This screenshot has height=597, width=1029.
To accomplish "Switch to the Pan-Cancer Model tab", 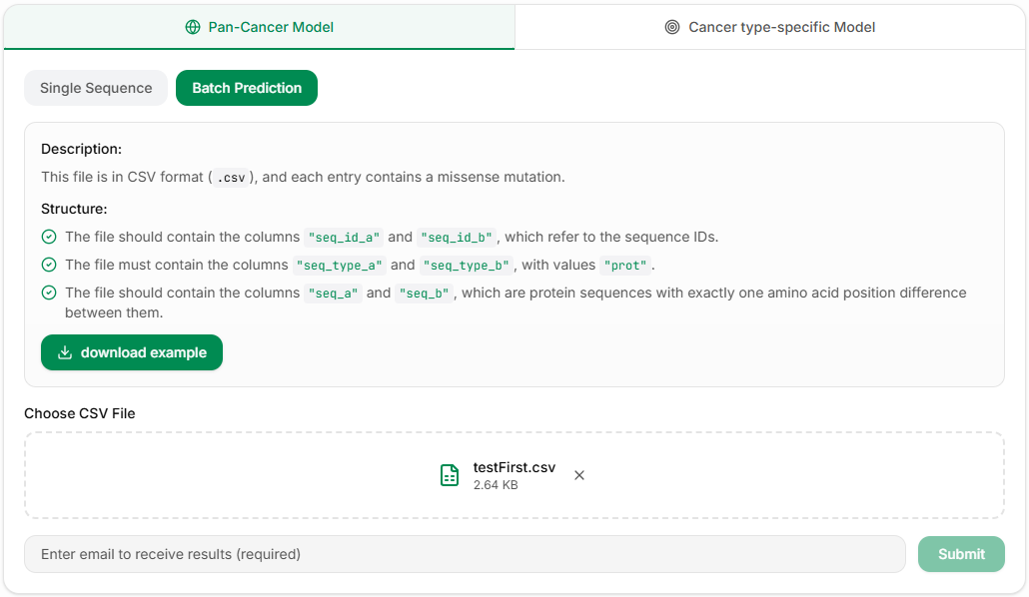I will (x=260, y=27).
